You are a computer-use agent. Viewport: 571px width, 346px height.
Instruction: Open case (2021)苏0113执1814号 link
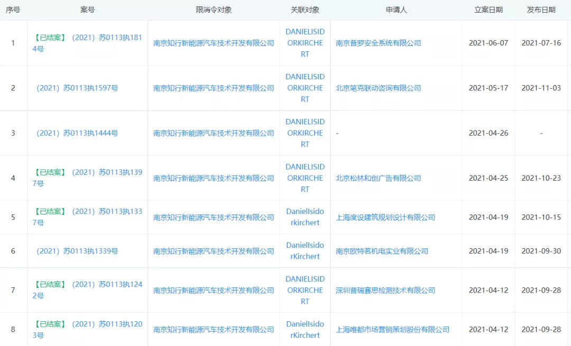(x=107, y=38)
